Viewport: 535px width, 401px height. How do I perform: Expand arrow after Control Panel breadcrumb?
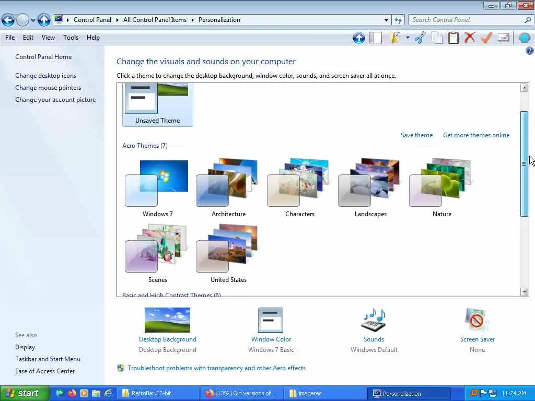[x=117, y=20]
